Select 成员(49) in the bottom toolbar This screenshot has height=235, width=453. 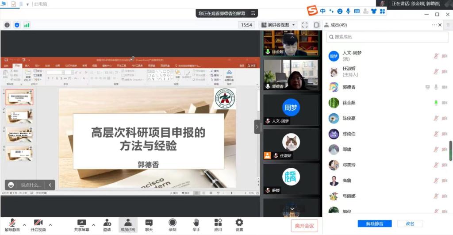[128, 225]
